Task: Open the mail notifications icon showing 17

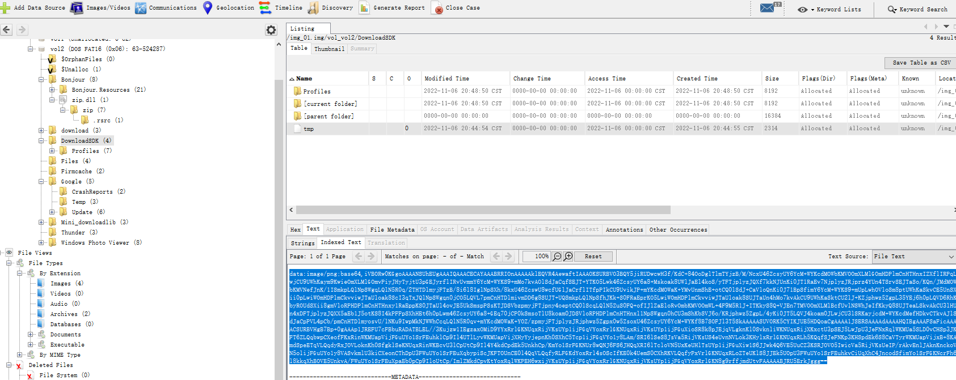Action: (x=768, y=8)
